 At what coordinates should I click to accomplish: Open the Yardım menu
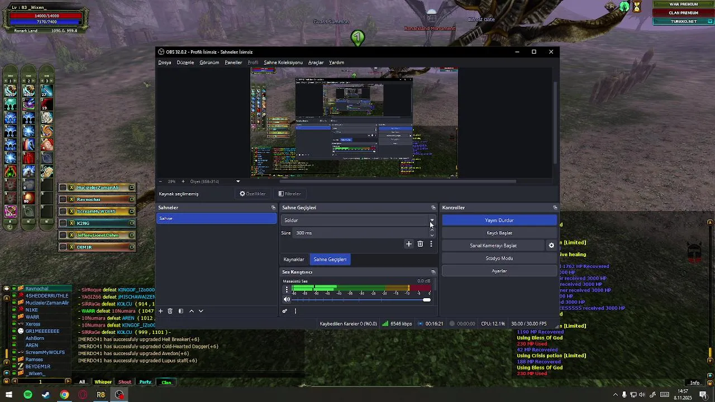pos(336,63)
